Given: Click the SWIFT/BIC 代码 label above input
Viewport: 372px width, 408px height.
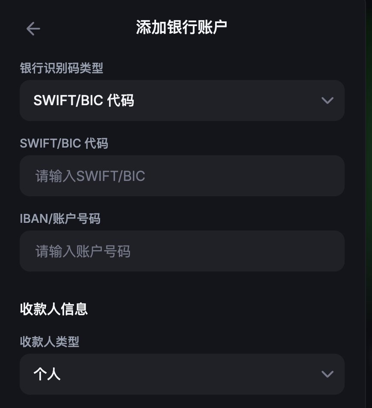Looking at the screenshot, I should tap(64, 143).
